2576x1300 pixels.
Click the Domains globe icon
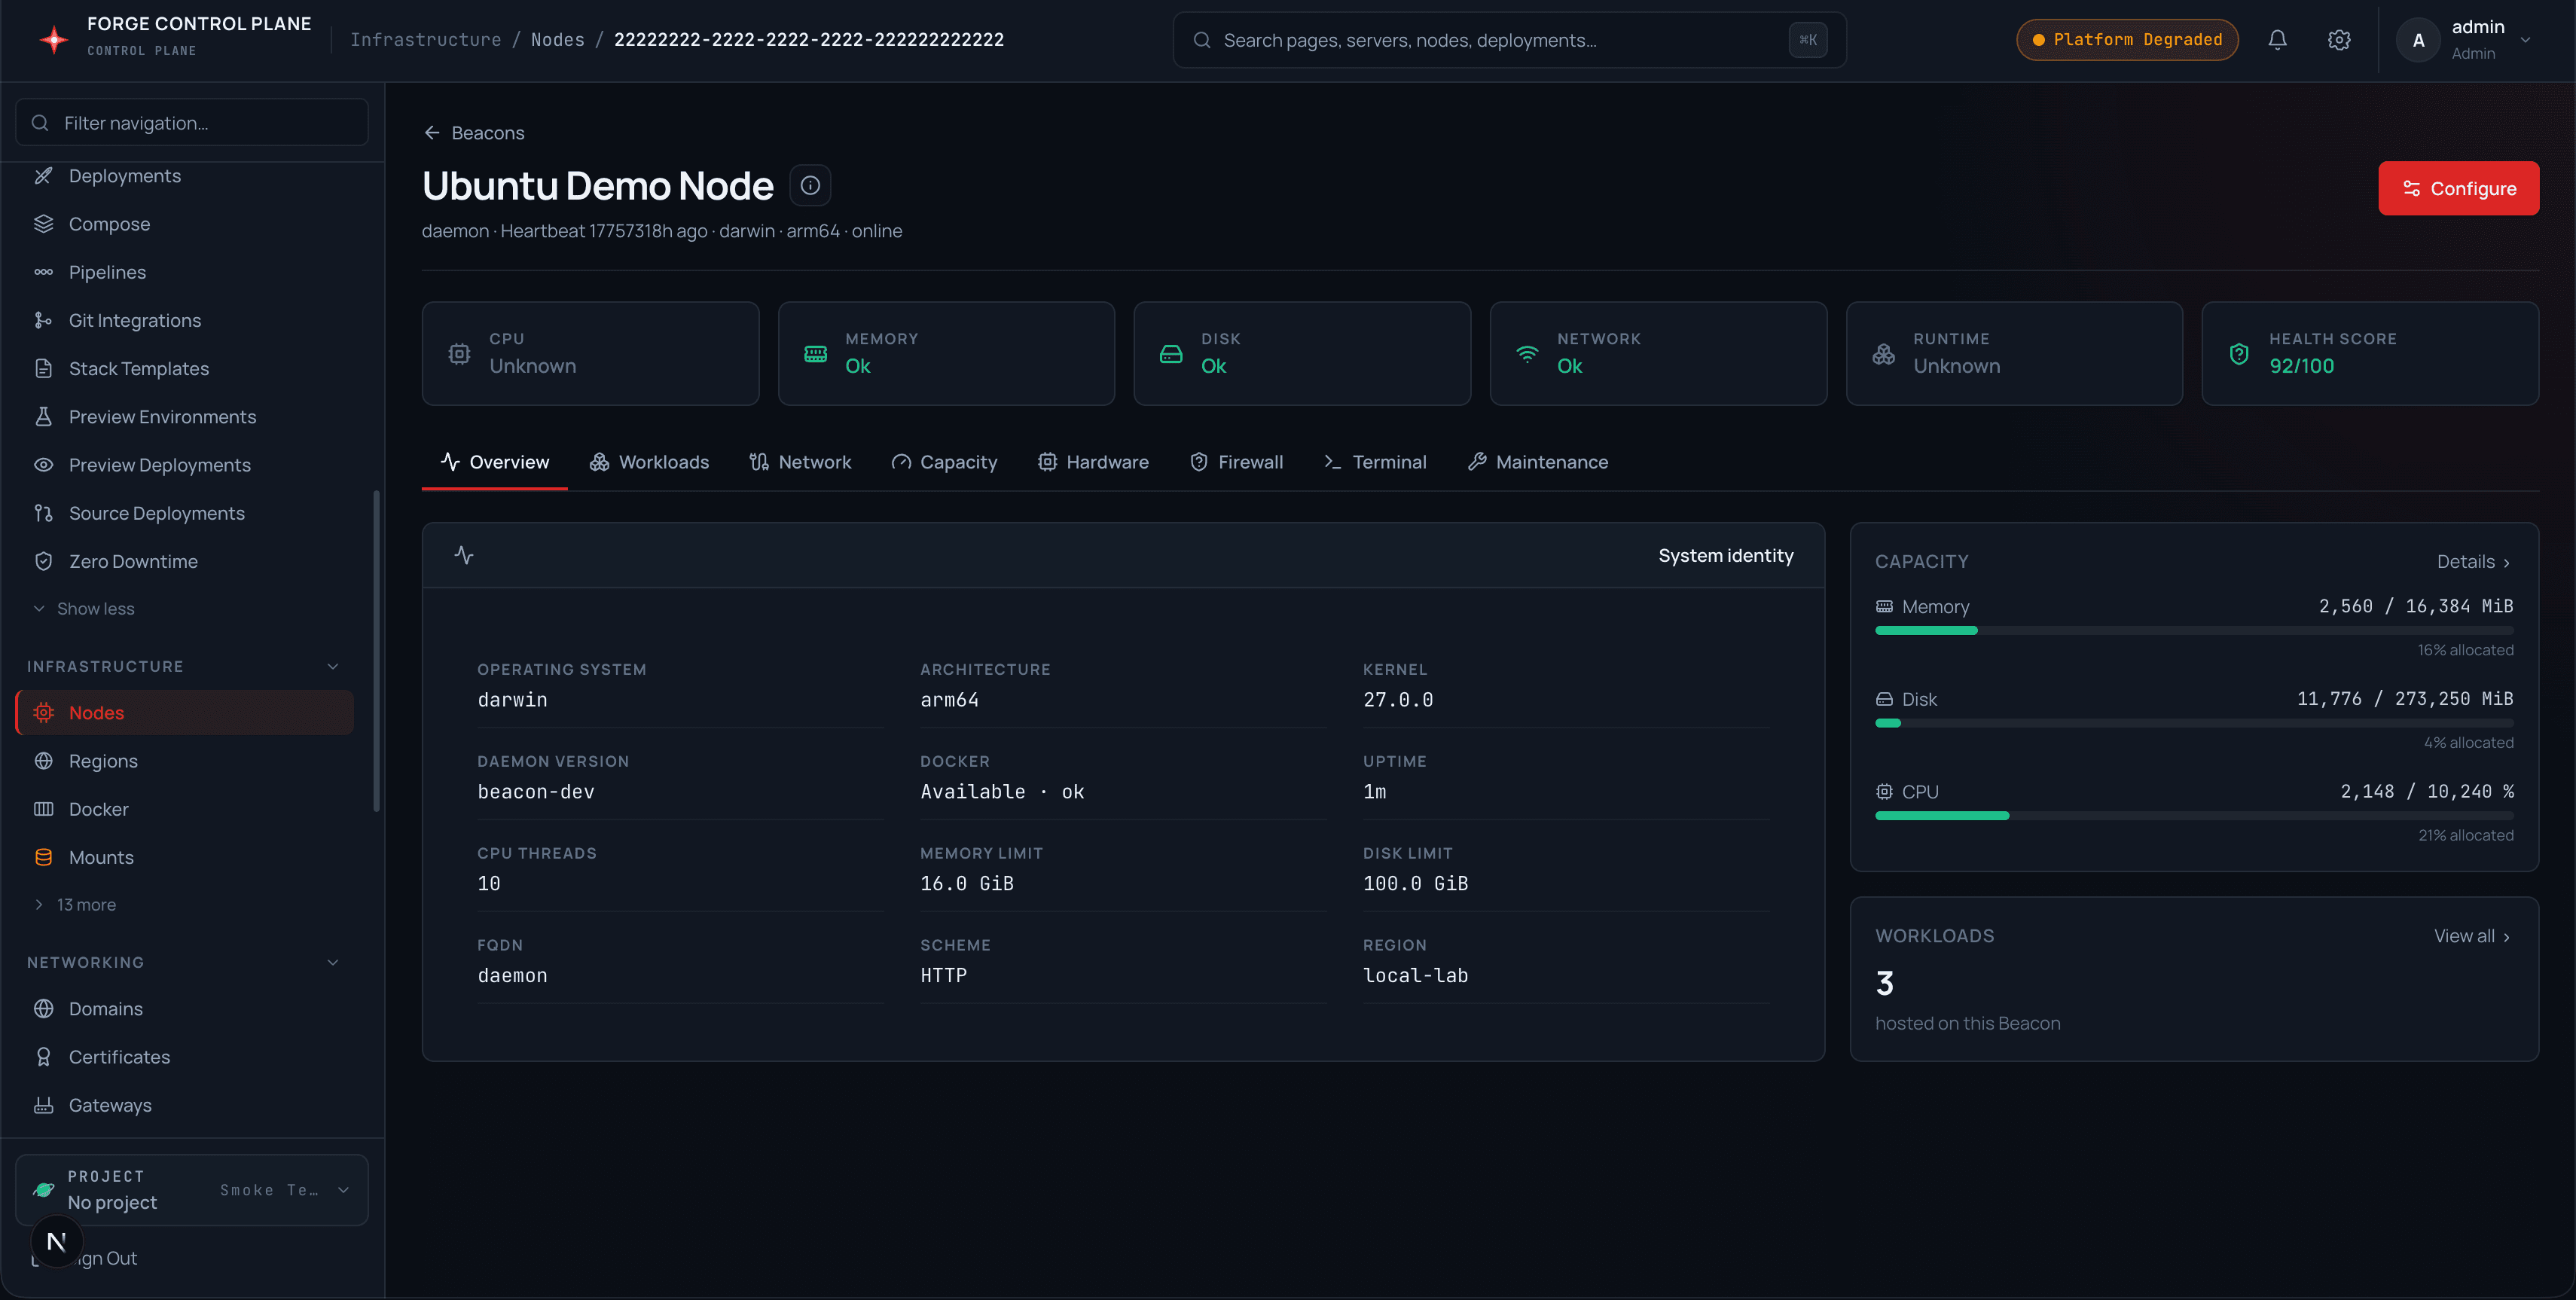tap(43, 1009)
